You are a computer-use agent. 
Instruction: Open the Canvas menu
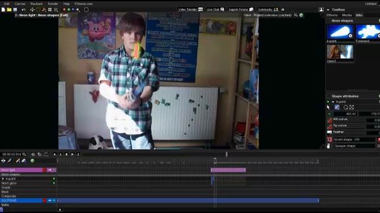coord(20,4)
